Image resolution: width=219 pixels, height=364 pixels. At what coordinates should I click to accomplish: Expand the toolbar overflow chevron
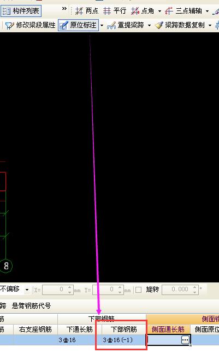click(x=64, y=9)
